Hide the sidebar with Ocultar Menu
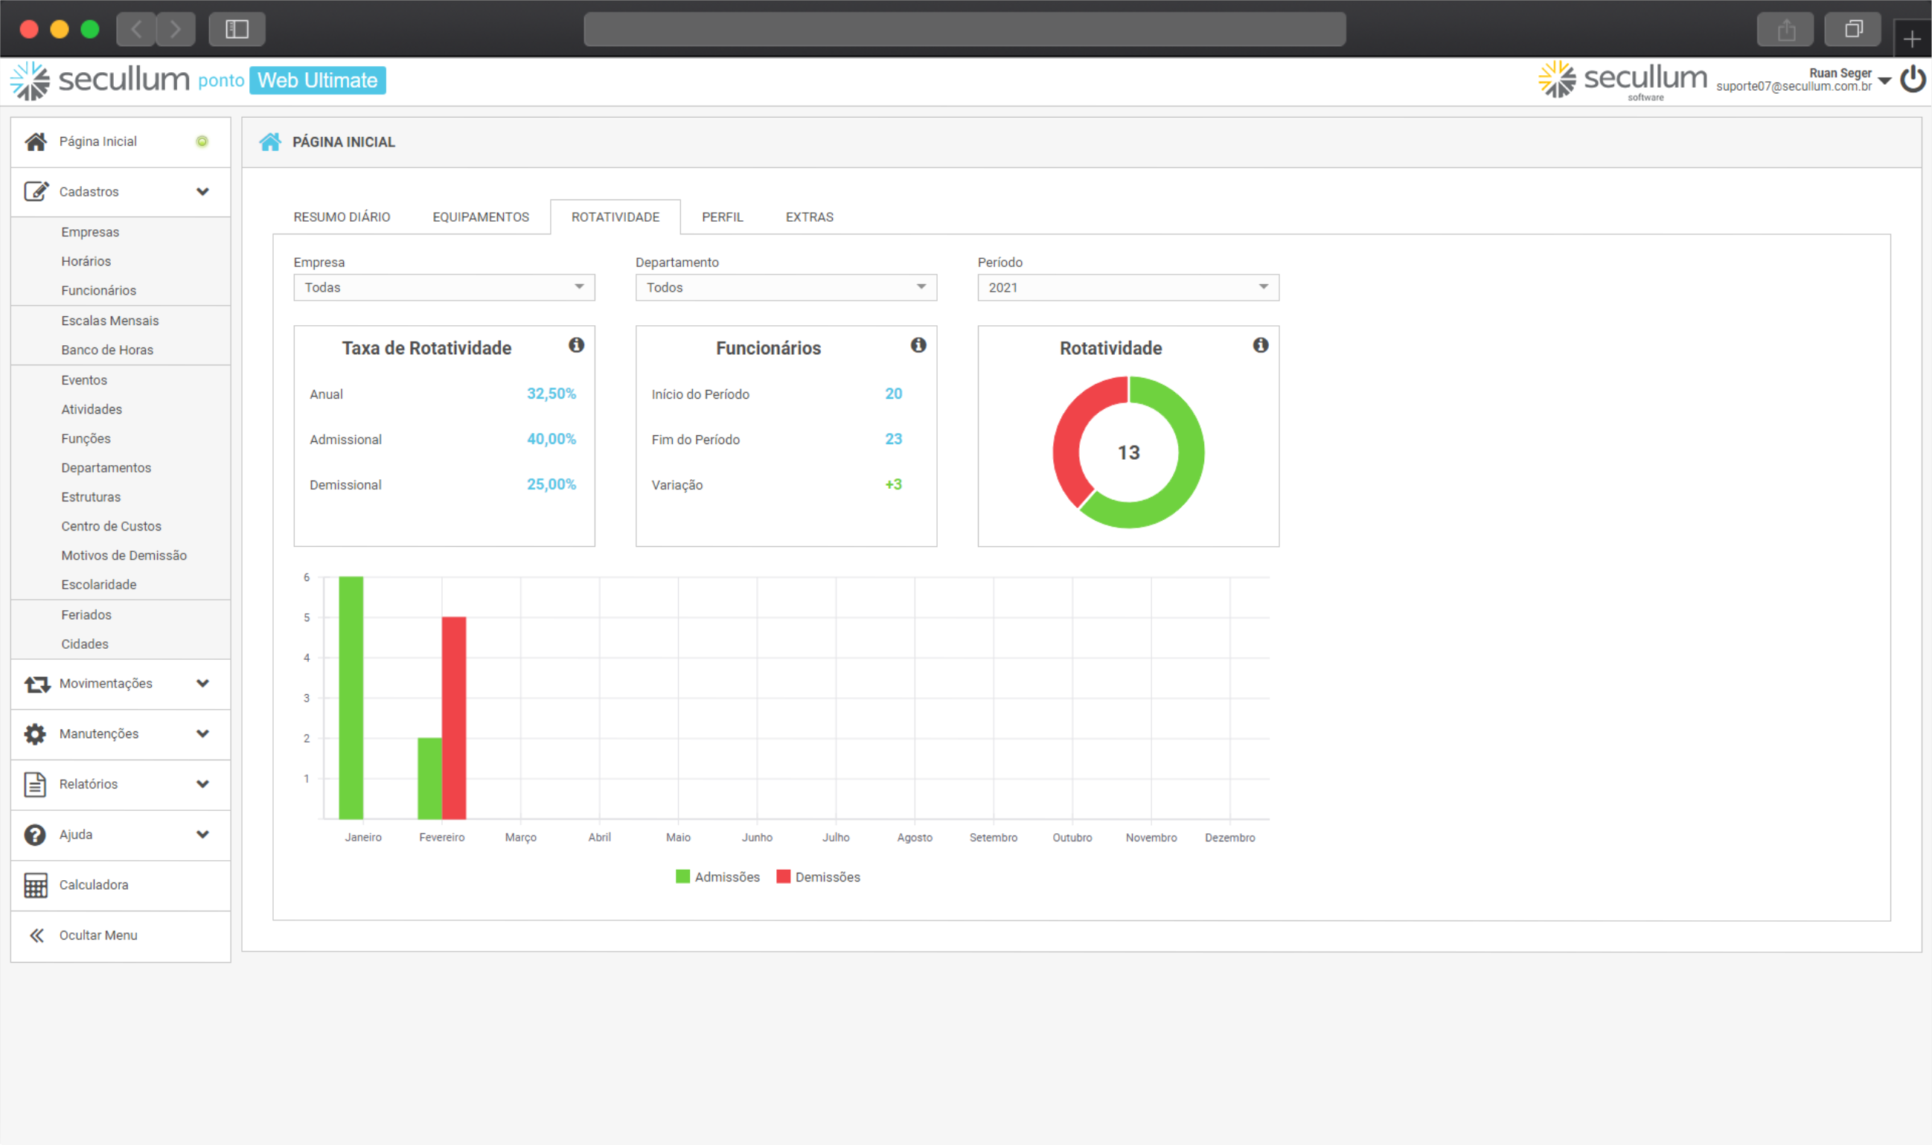The height and width of the screenshot is (1145, 1932). pyautogui.click(x=97, y=935)
